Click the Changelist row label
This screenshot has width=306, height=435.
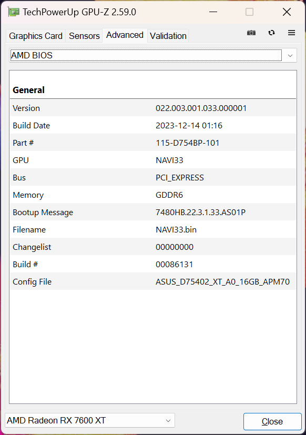tap(32, 247)
